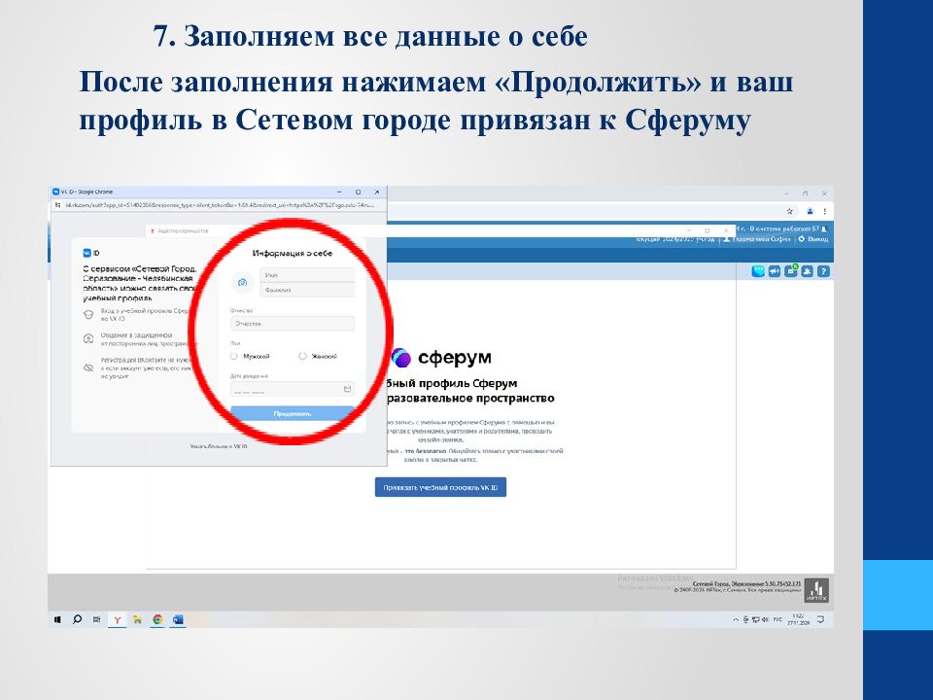The width and height of the screenshot is (933, 700).
Task: Open Yandex Browser from taskbar
Action: (118, 619)
